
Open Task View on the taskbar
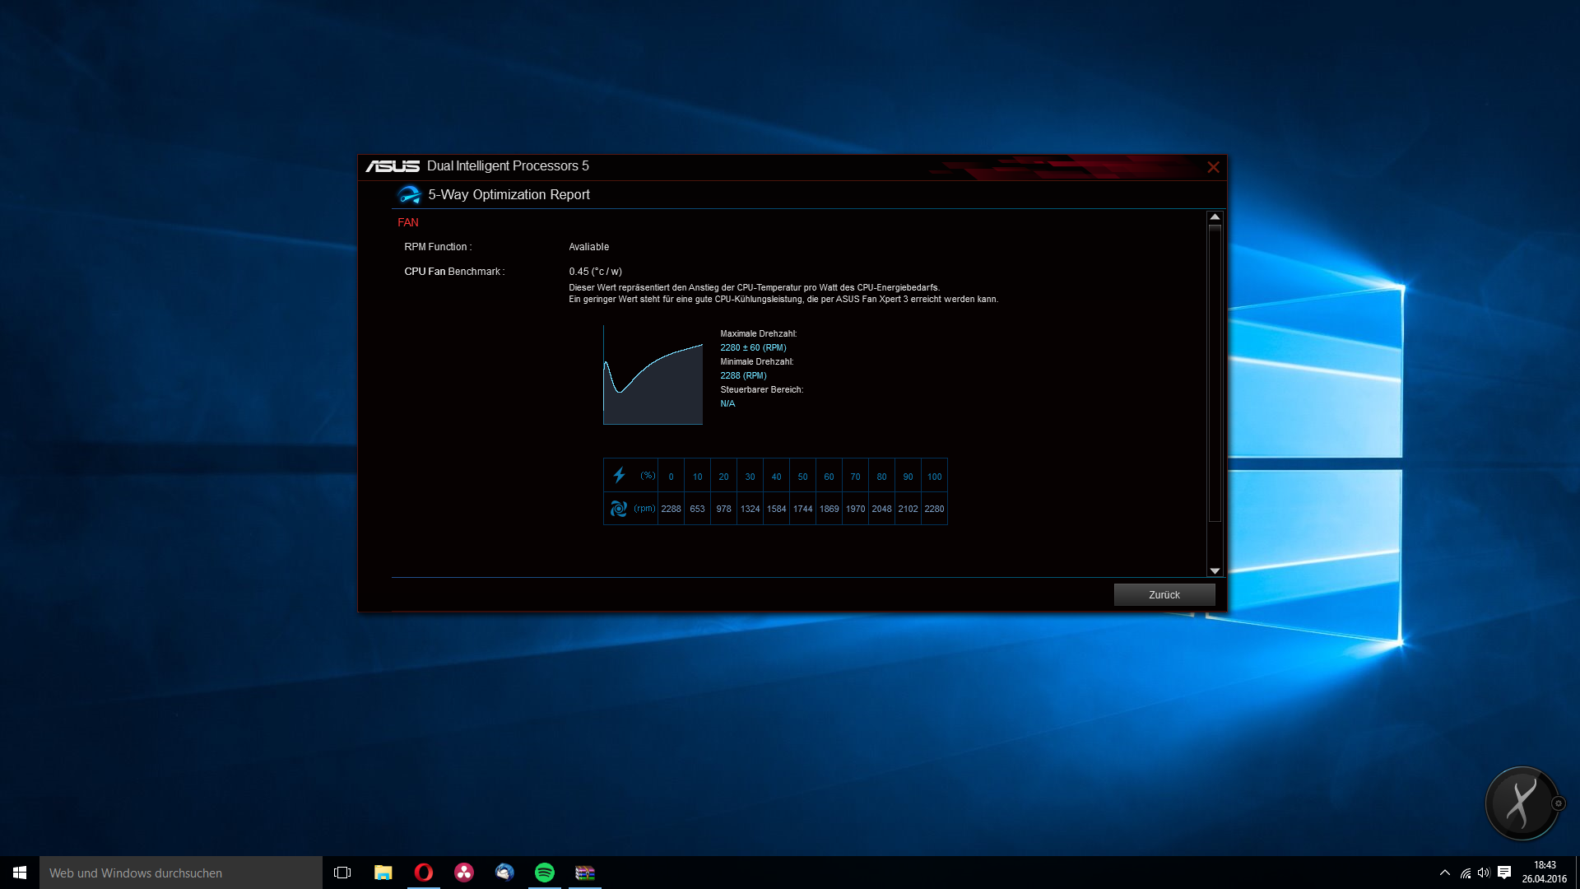342,873
